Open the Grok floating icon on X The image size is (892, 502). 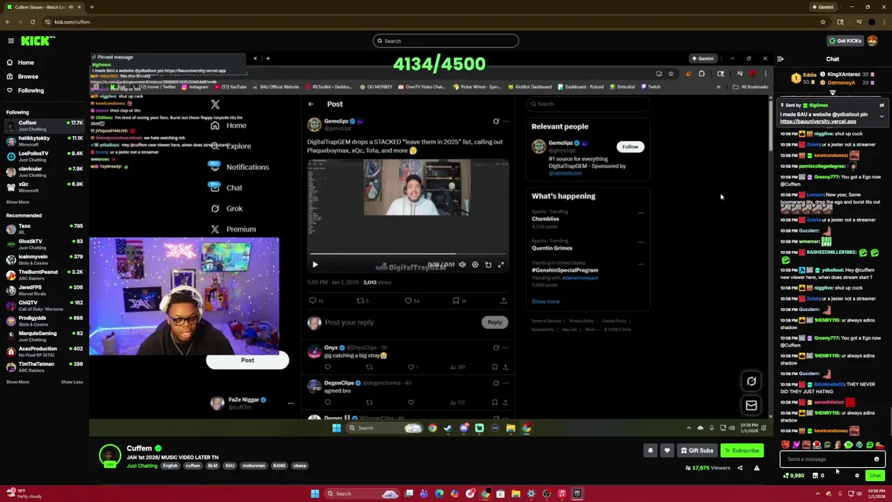751,381
